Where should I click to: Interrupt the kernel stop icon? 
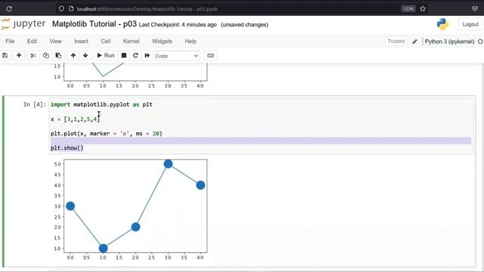pos(124,55)
